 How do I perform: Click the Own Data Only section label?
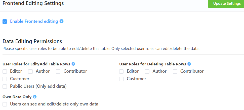(x=17, y=97)
